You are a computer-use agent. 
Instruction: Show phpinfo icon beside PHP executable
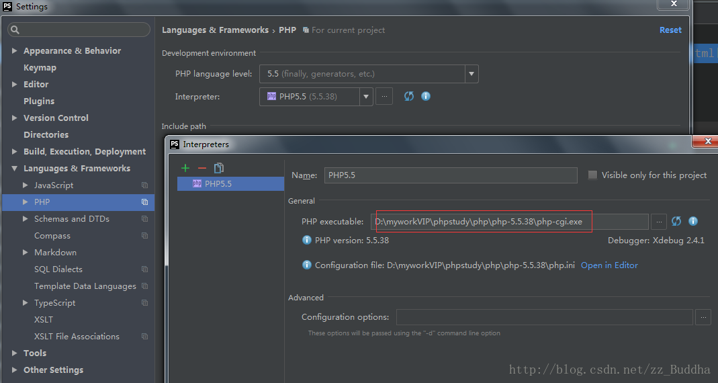pos(693,221)
